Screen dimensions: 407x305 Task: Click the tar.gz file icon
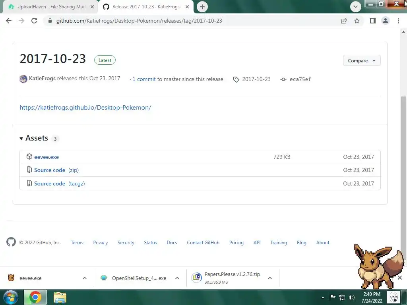[29, 183]
